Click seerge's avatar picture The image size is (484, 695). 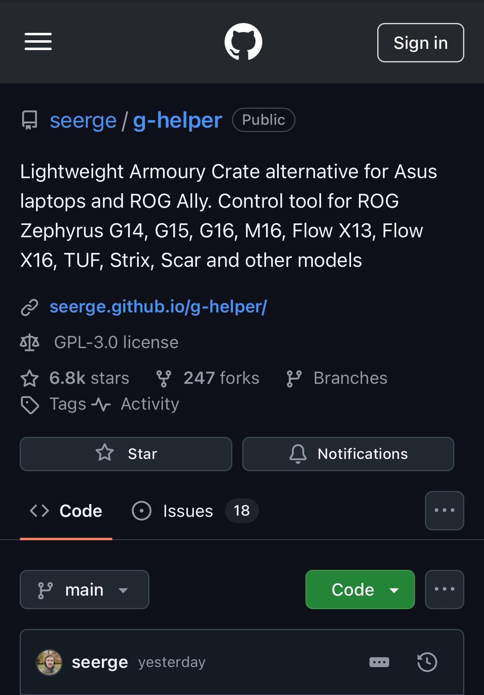(49, 662)
